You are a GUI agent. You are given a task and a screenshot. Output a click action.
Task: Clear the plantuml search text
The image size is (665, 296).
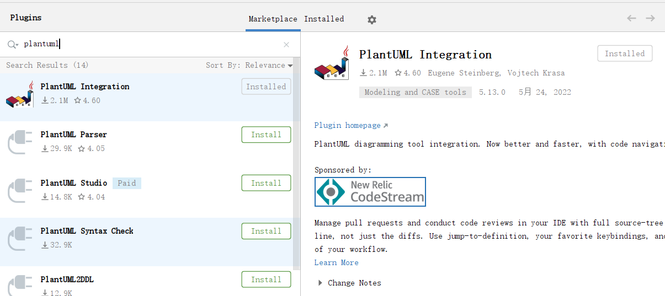pyautogui.click(x=286, y=45)
